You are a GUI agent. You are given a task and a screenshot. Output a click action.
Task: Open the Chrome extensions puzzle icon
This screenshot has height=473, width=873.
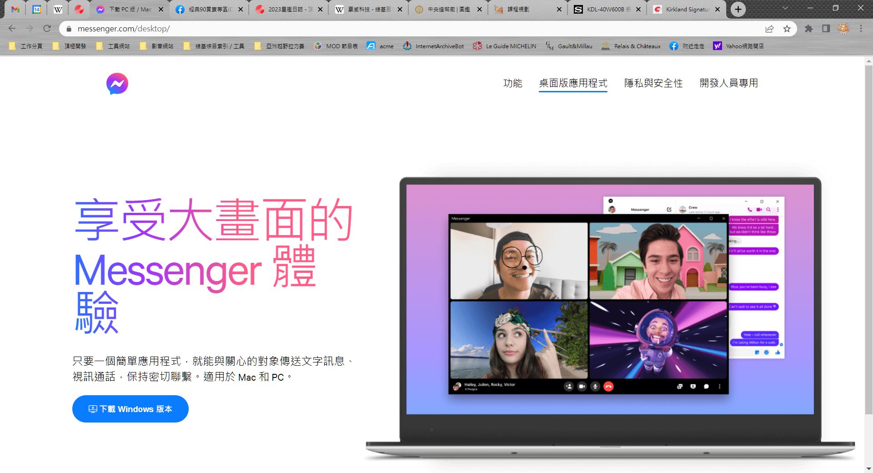[x=808, y=29]
